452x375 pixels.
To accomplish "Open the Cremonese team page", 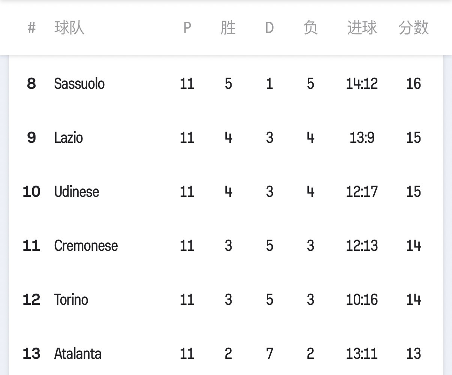I will (x=86, y=246).
